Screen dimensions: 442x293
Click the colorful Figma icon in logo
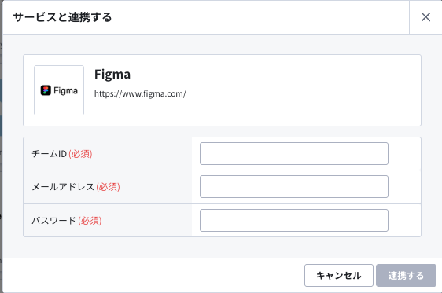pos(46,90)
